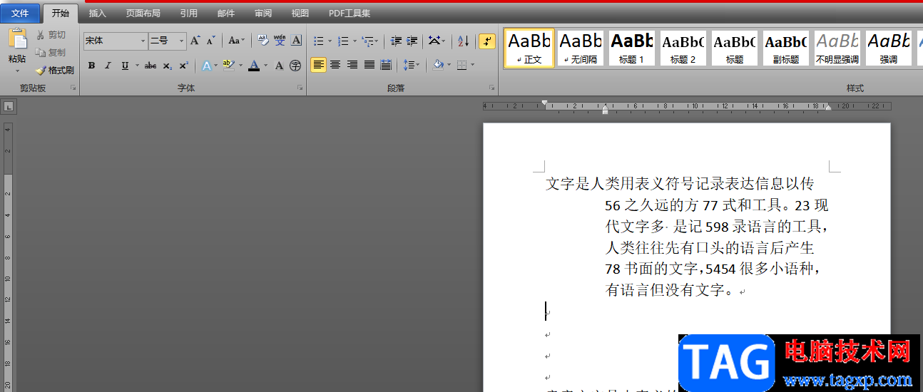Click the Grow Font icon
923x392 pixels.
(x=195, y=41)
